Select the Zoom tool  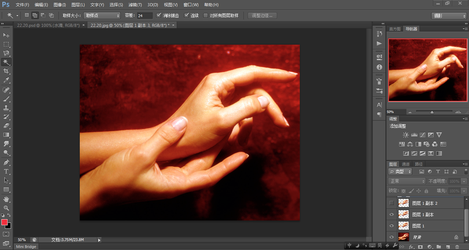pyautogui.click(x=6, y=208)
